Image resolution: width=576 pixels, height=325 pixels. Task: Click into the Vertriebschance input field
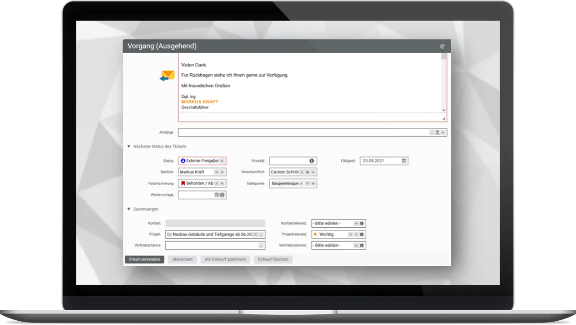(x=211, y=245)
